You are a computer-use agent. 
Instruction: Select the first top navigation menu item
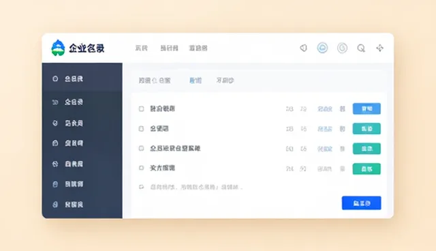tap(141, 48)
